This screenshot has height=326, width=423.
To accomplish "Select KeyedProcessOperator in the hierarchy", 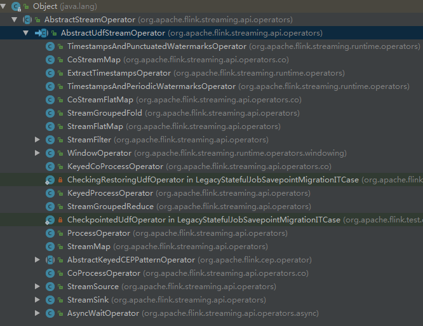I will click(110, 193).
